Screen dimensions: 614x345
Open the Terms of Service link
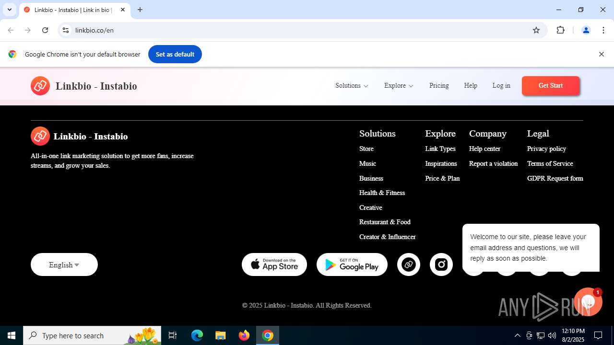pyautogui.click(x=550, y=164)
